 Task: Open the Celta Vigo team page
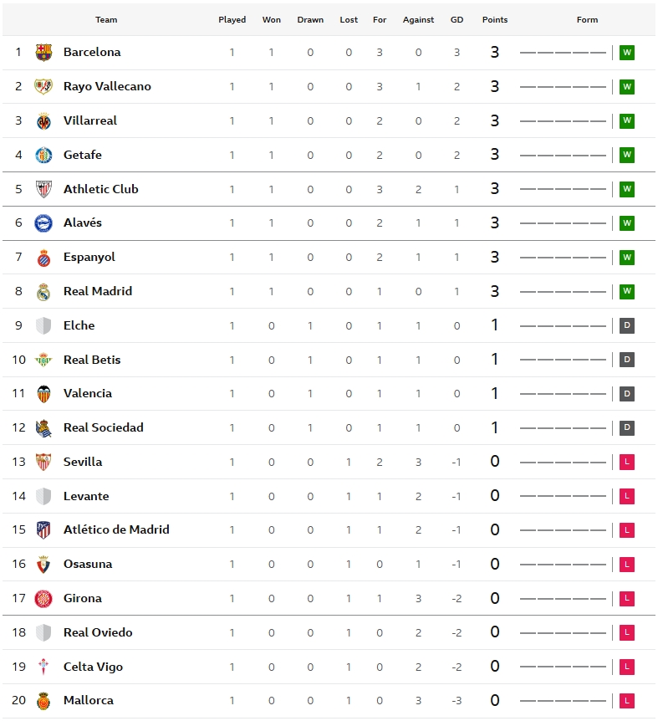pos(94,667)
